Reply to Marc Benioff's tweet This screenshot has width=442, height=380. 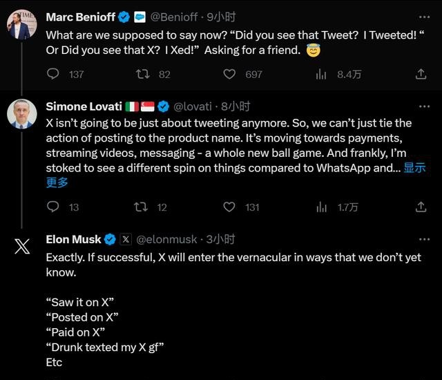coord(54,74)
